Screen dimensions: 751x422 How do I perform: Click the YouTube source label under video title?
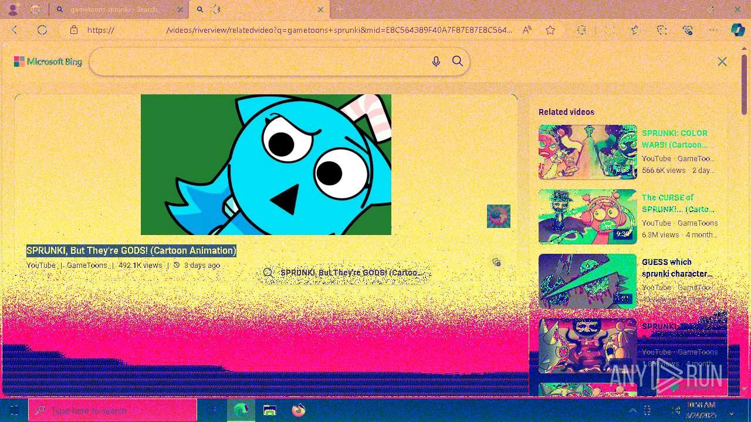(41, 265)
